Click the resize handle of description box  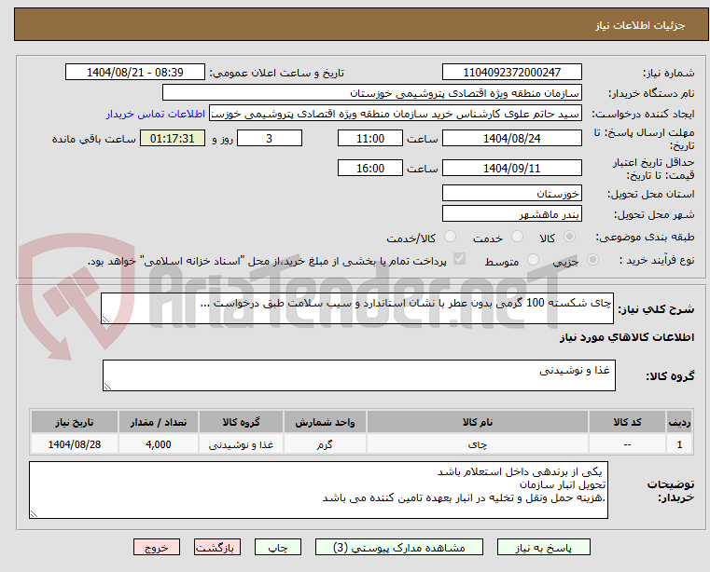click(x=105, y=320)
